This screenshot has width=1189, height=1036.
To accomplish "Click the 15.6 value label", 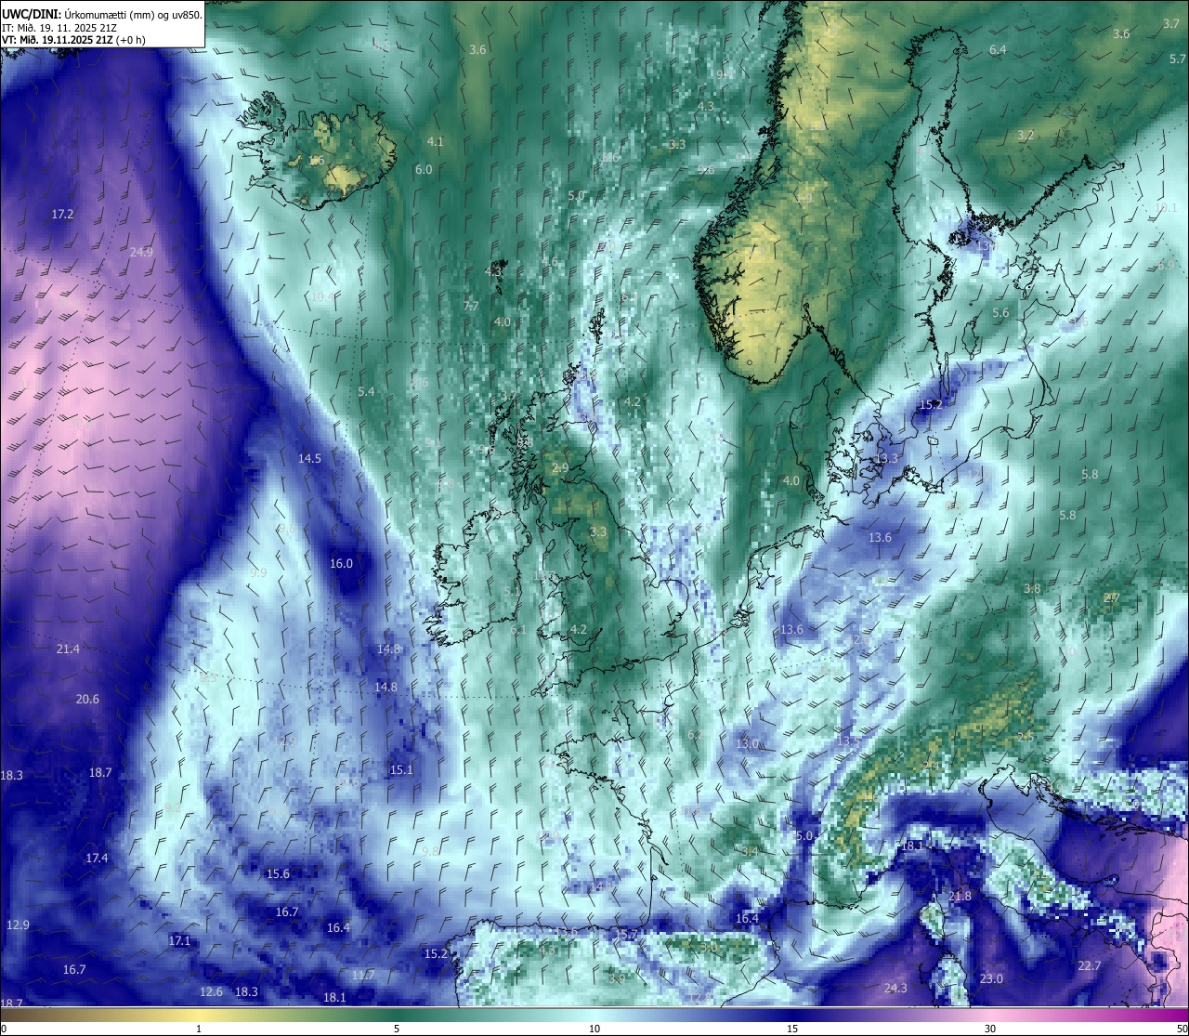I will coord(278,873).
